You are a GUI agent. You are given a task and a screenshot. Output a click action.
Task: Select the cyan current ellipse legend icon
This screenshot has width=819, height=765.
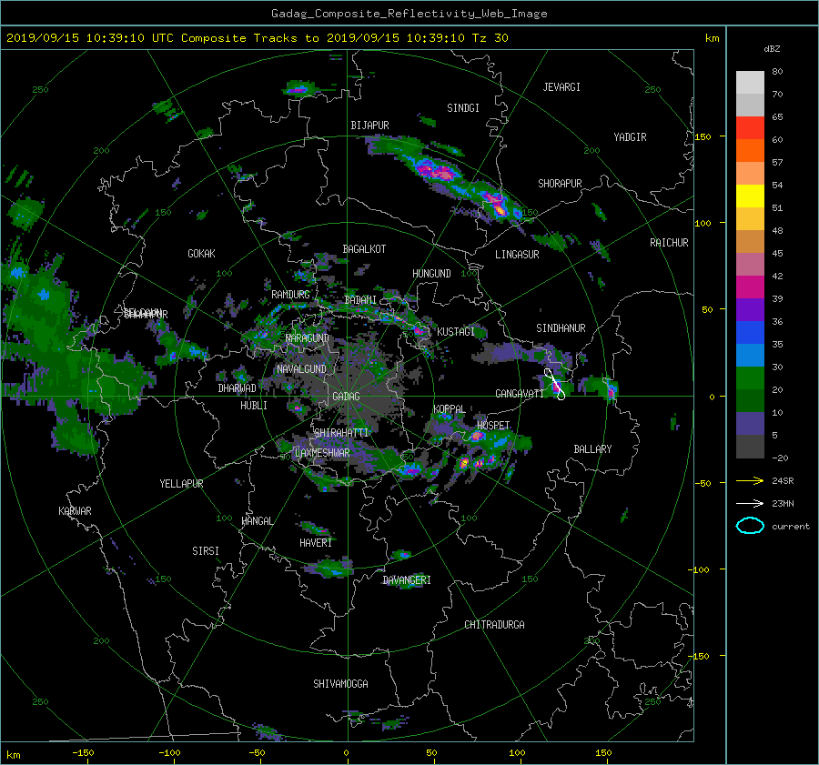point(750,526)
